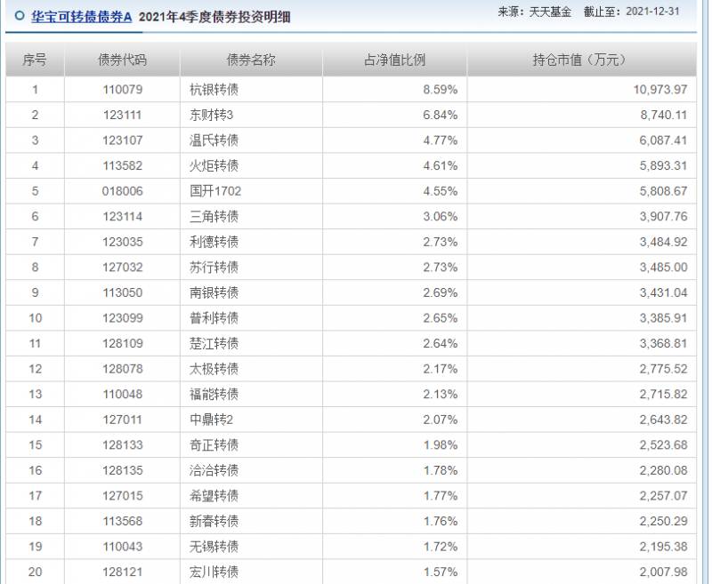
Task: Select bond name 火炬转债
Action: coord(214,165)
